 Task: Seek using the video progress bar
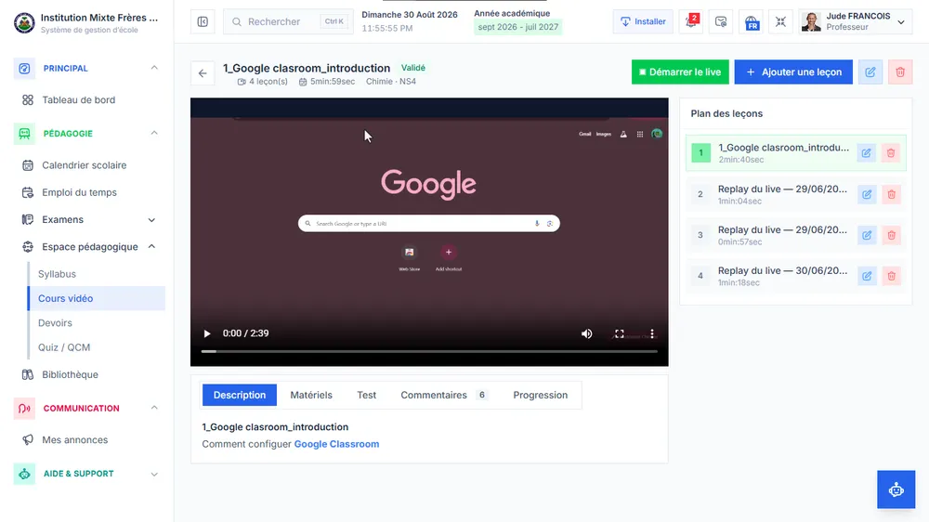point(429,352)
